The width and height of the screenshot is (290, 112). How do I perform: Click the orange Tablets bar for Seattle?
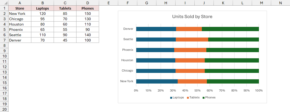(x=192, y=39)
